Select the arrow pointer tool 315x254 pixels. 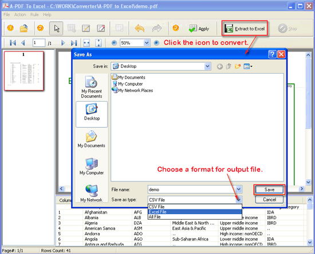56,29
